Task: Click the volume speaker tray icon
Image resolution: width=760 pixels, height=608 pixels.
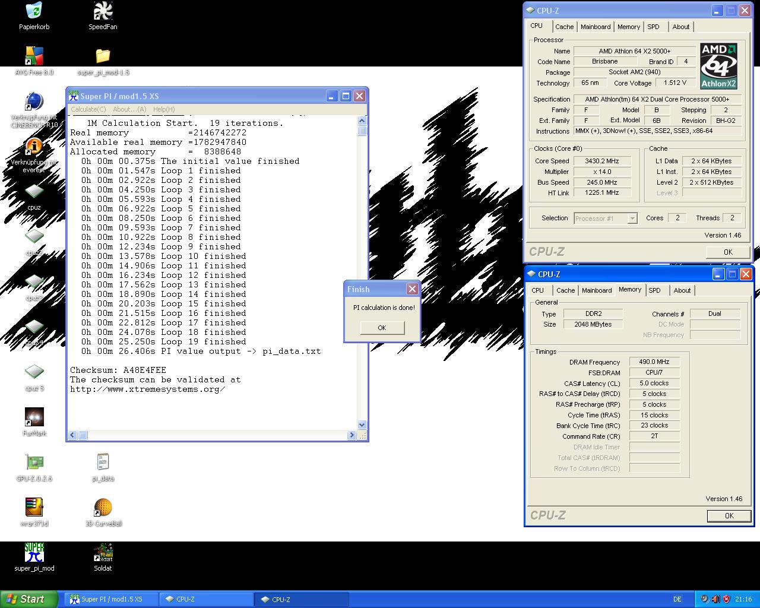Action: [x=715, y=599]
